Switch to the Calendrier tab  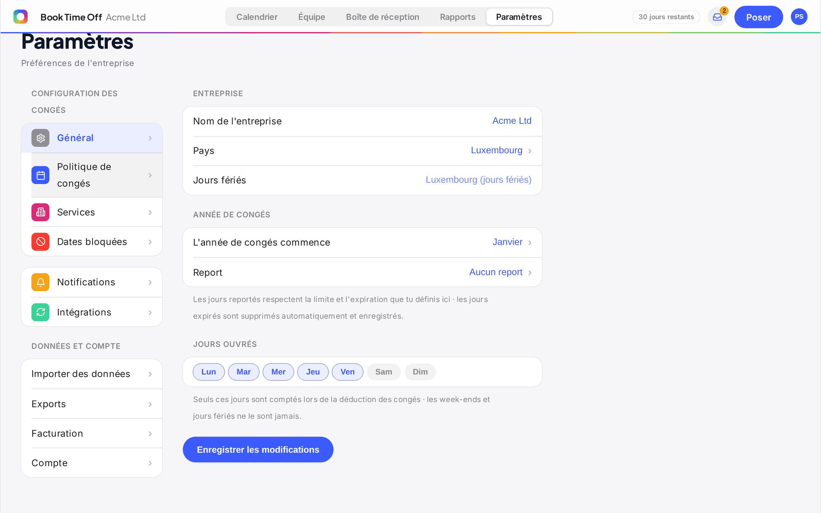pos(257,17)
